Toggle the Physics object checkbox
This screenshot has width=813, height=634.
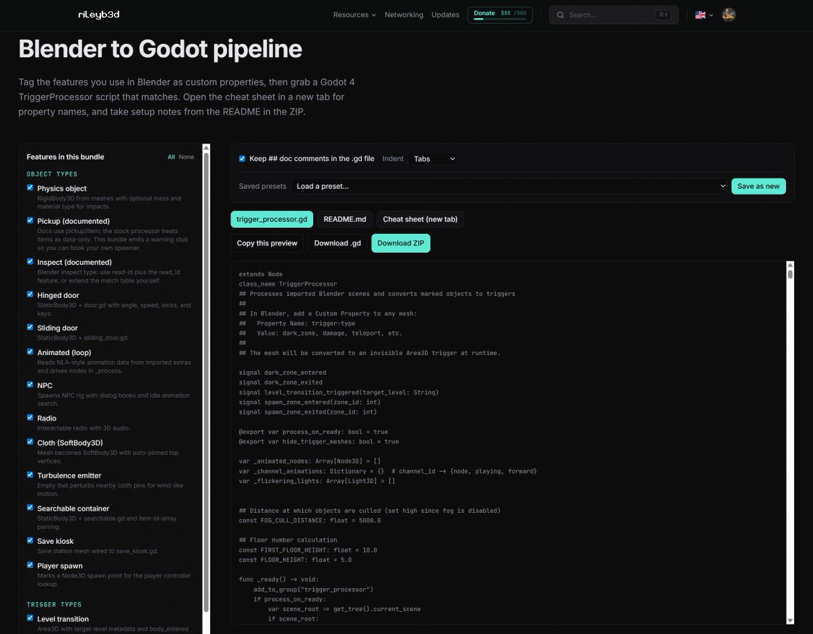coord(30,188)
